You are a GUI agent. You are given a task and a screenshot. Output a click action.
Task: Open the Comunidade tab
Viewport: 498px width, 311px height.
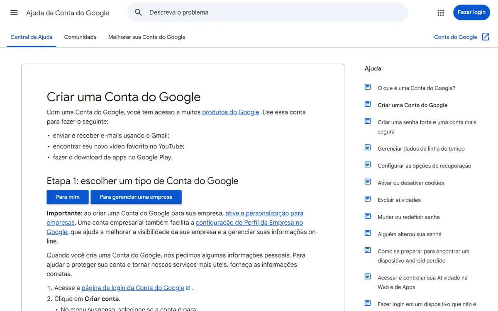81,37
